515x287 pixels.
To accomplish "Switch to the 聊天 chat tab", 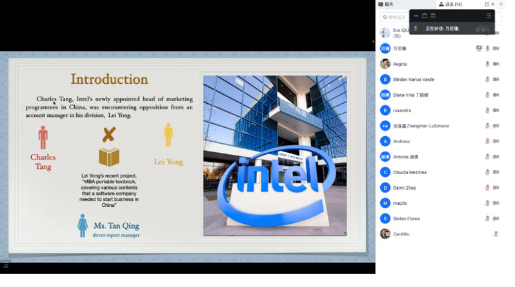I will point(389,4).
